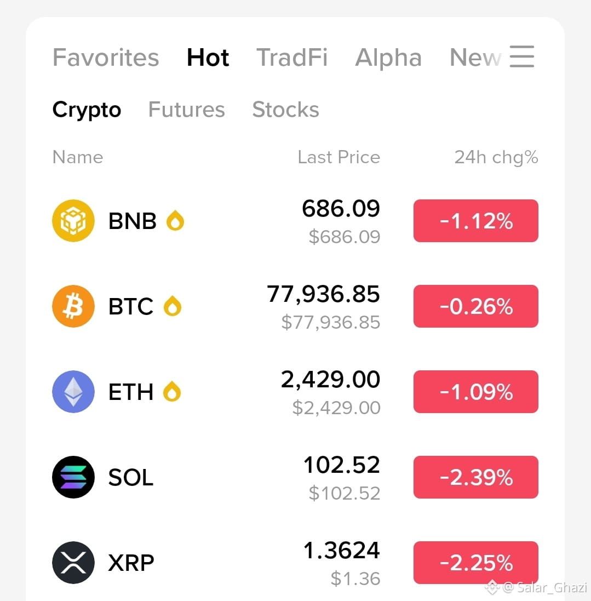Viewport: 591px width, 601px height.
Task: Open the XRP 1.3624 price row
Action: click(x=295, y=563)
